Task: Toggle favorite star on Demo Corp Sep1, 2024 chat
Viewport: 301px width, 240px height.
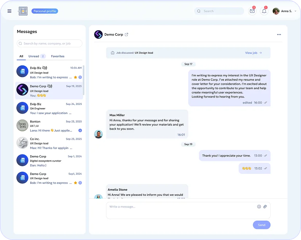Action: (x=76, y=183)
